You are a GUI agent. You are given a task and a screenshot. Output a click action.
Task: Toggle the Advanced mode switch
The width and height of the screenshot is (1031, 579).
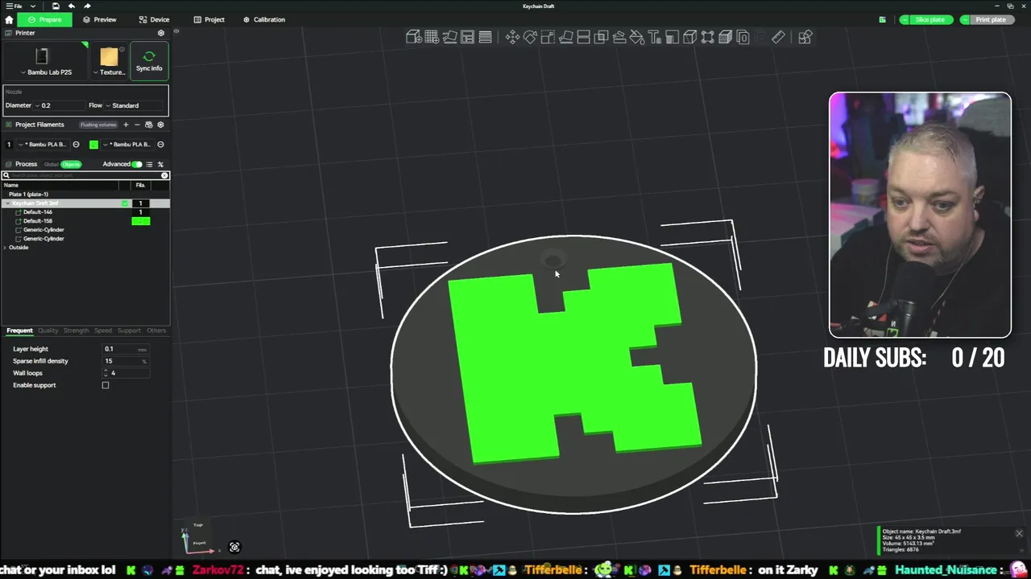tap(136, 164)
